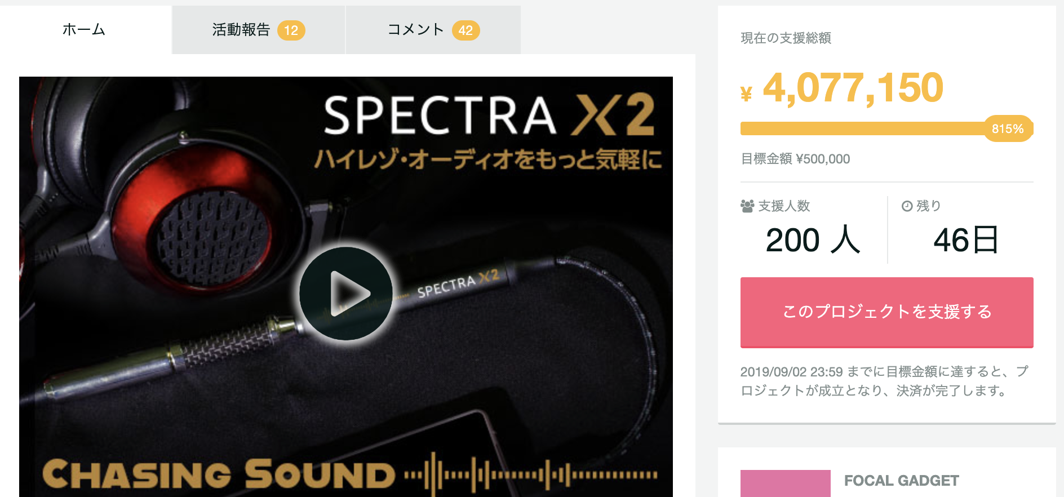Switch to the コメント tab

coord(433,30)
